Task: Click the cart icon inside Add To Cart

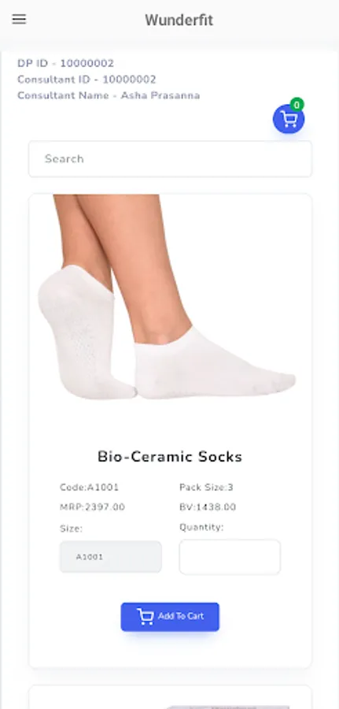Action: 146,616
